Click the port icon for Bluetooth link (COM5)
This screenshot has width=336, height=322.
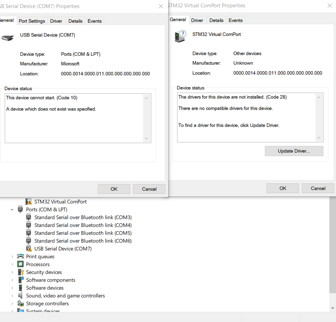(x=29, y=233)
